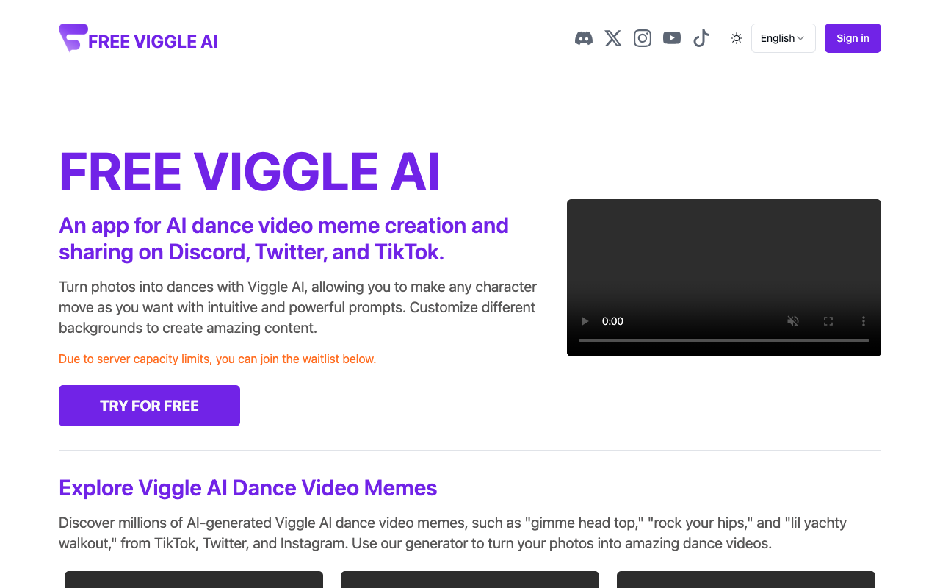
Task: Select the Explore Viggle AI Dance Video Memes heading
Action: click(x=247, y=487)
